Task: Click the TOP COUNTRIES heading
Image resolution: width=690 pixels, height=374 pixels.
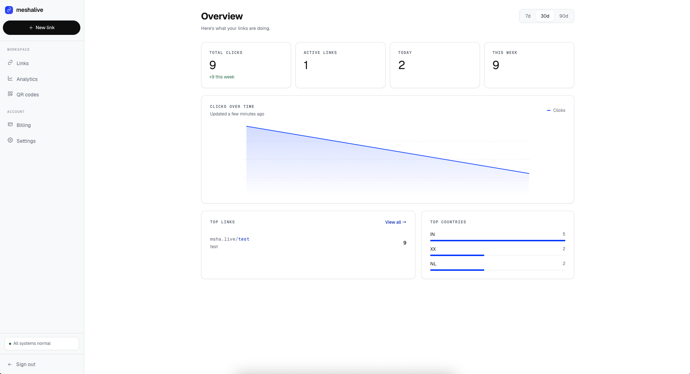Action: tap(448, 222)
